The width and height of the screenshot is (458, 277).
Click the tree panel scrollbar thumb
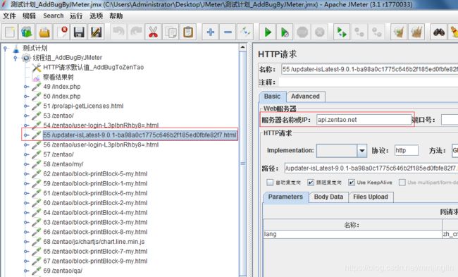point(242,164)
